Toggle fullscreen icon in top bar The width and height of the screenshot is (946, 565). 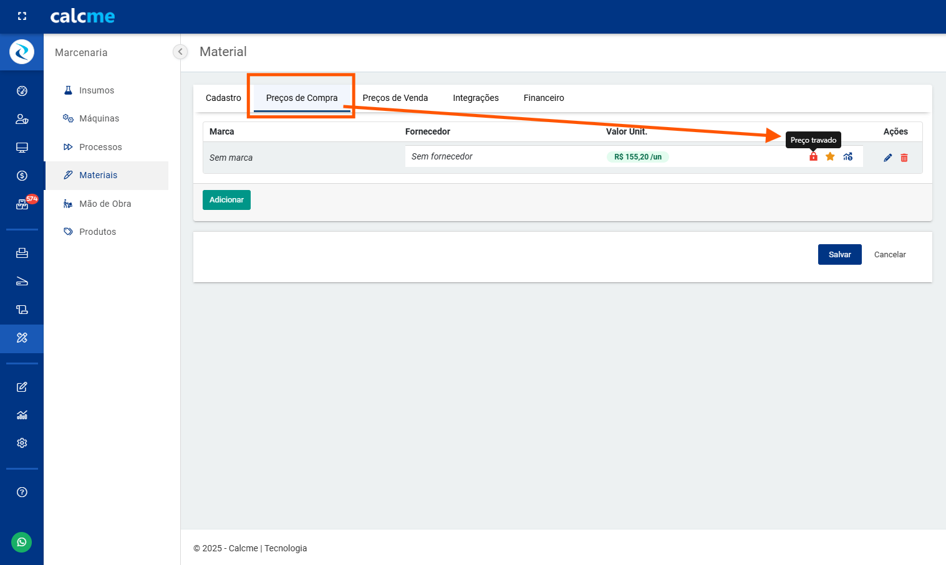pyautogui.click(x=22, y=16)
